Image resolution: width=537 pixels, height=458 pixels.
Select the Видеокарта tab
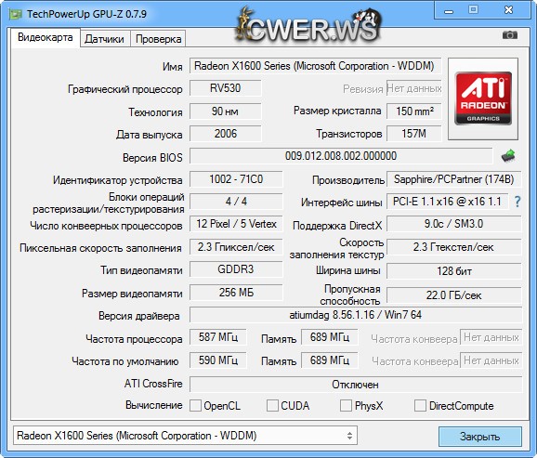pyautogui.click(x=46, y=37)
